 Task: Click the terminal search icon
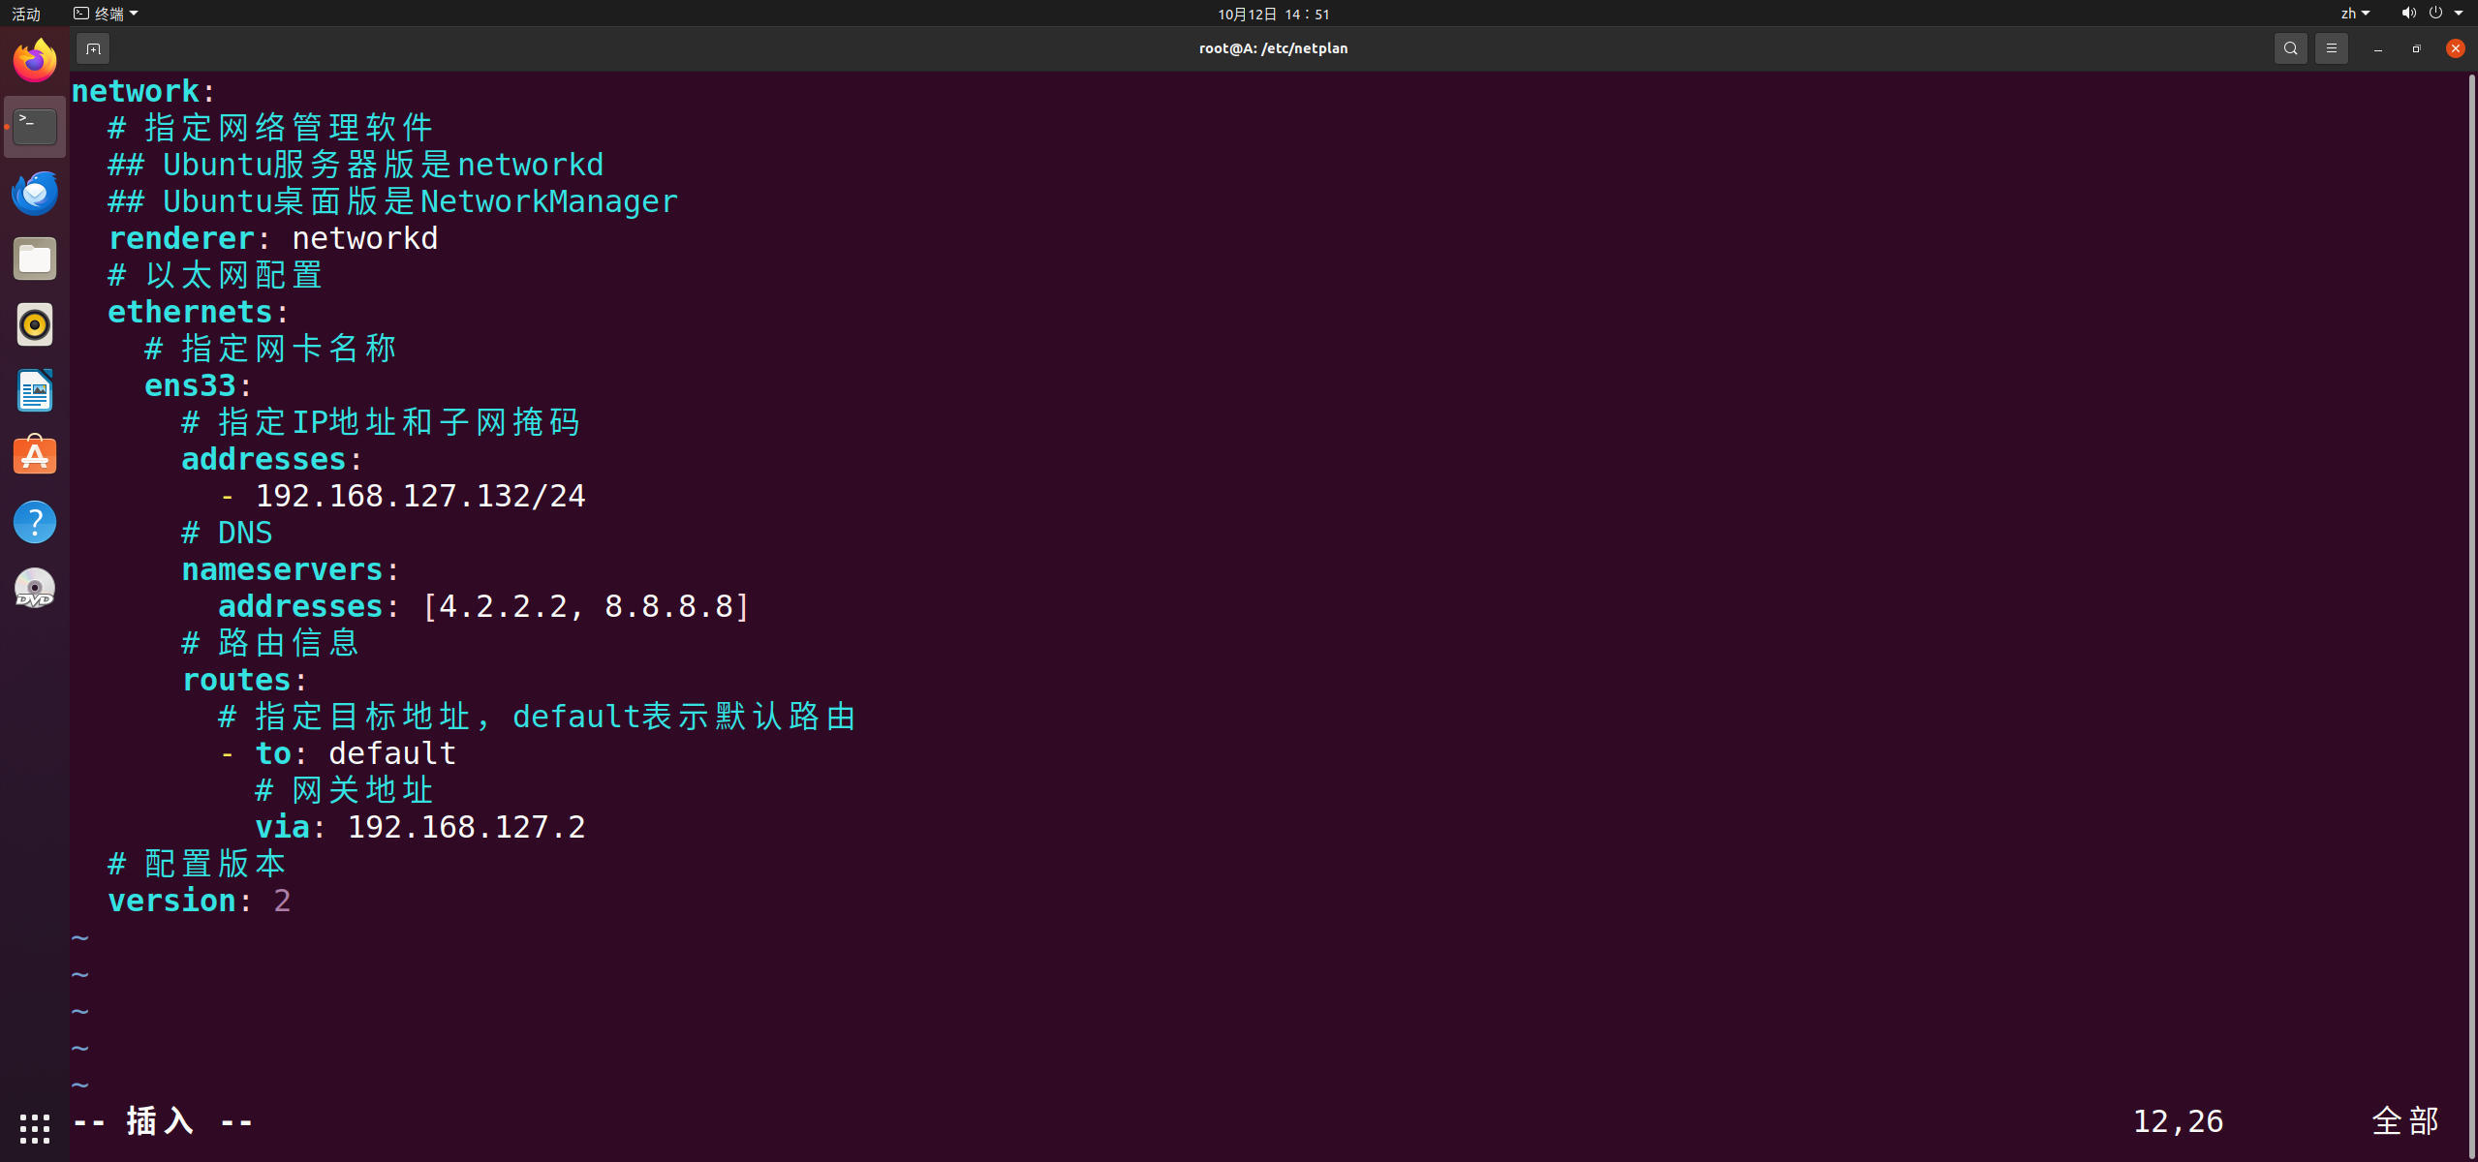coord(2290,48)
